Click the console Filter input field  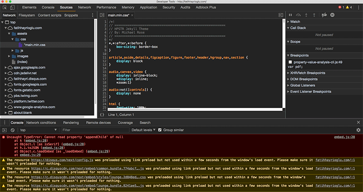tap(95, 130)
